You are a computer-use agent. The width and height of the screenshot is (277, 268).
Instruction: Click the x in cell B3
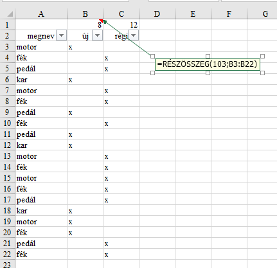[x=70, y=48]
